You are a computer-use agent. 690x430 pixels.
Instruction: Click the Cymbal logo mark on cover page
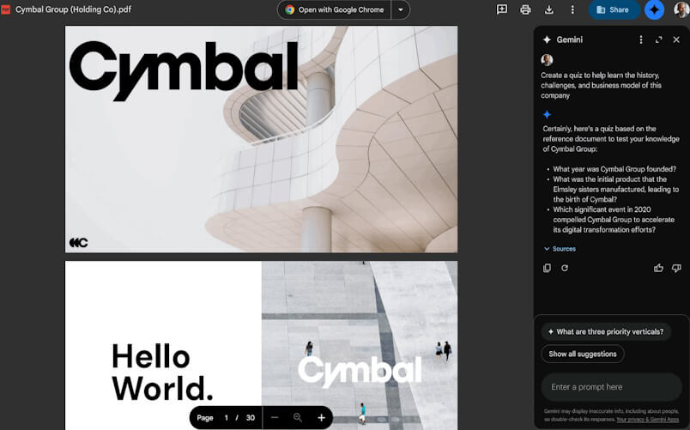coord(79,243)
